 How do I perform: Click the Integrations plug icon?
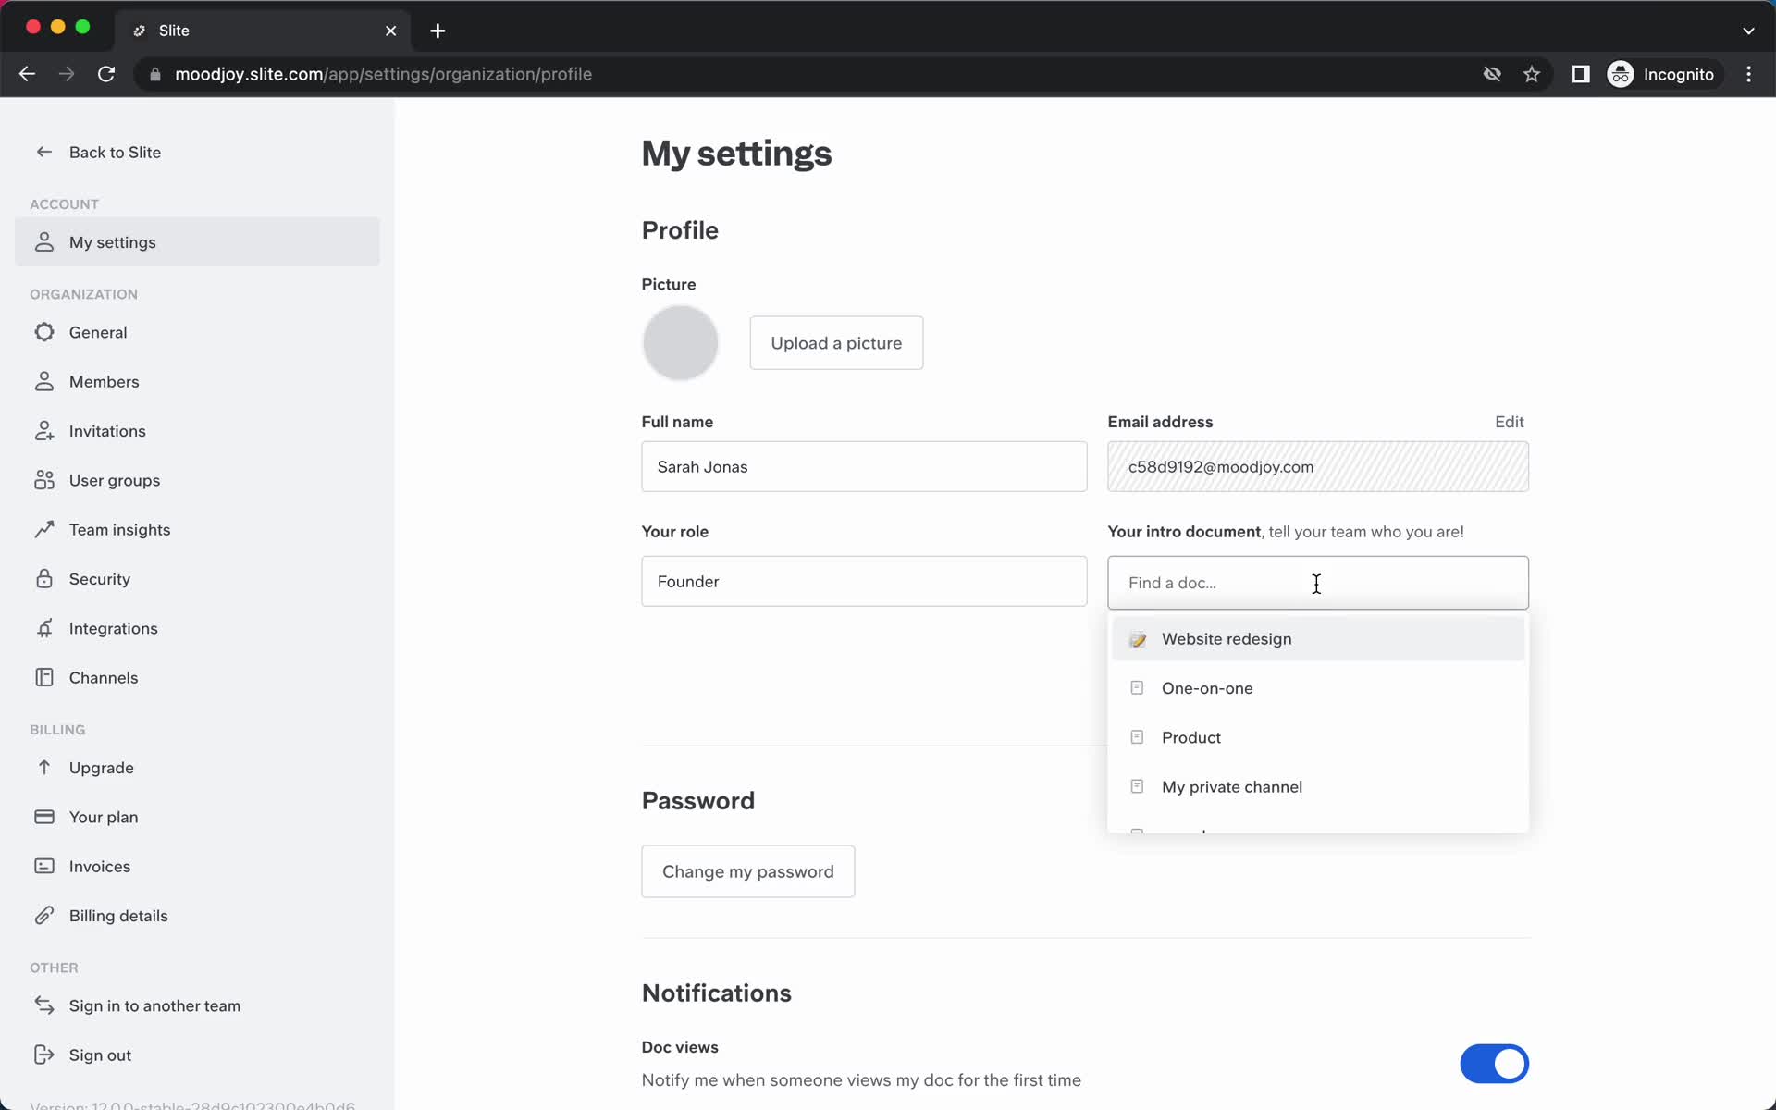point(43,627)
